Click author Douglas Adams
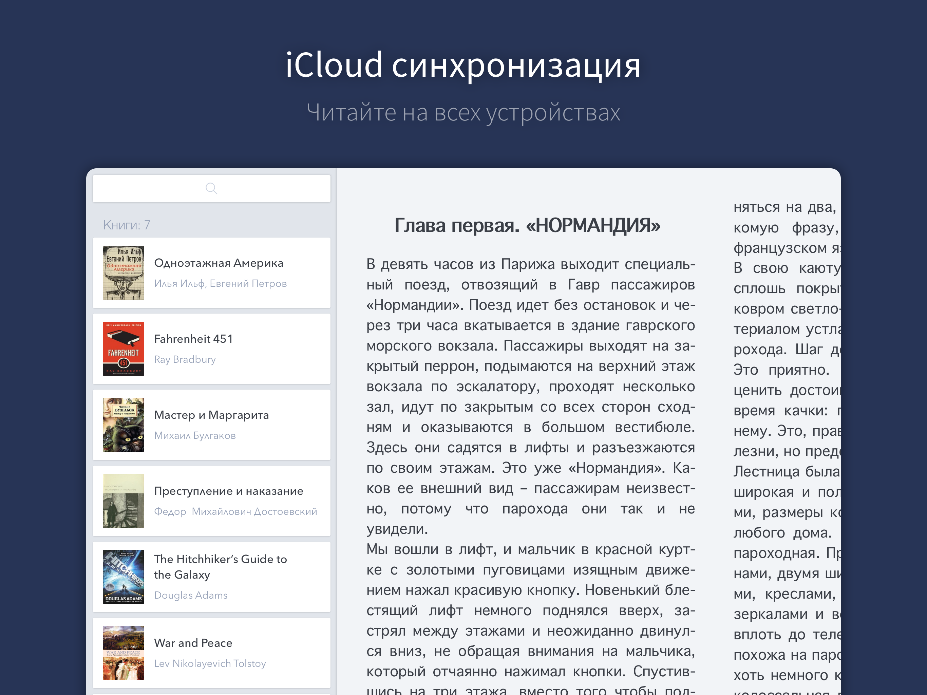927x695 pixels. (x=191, y=595)
